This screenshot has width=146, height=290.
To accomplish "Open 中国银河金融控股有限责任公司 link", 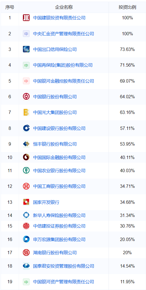I will pos(64,81).
